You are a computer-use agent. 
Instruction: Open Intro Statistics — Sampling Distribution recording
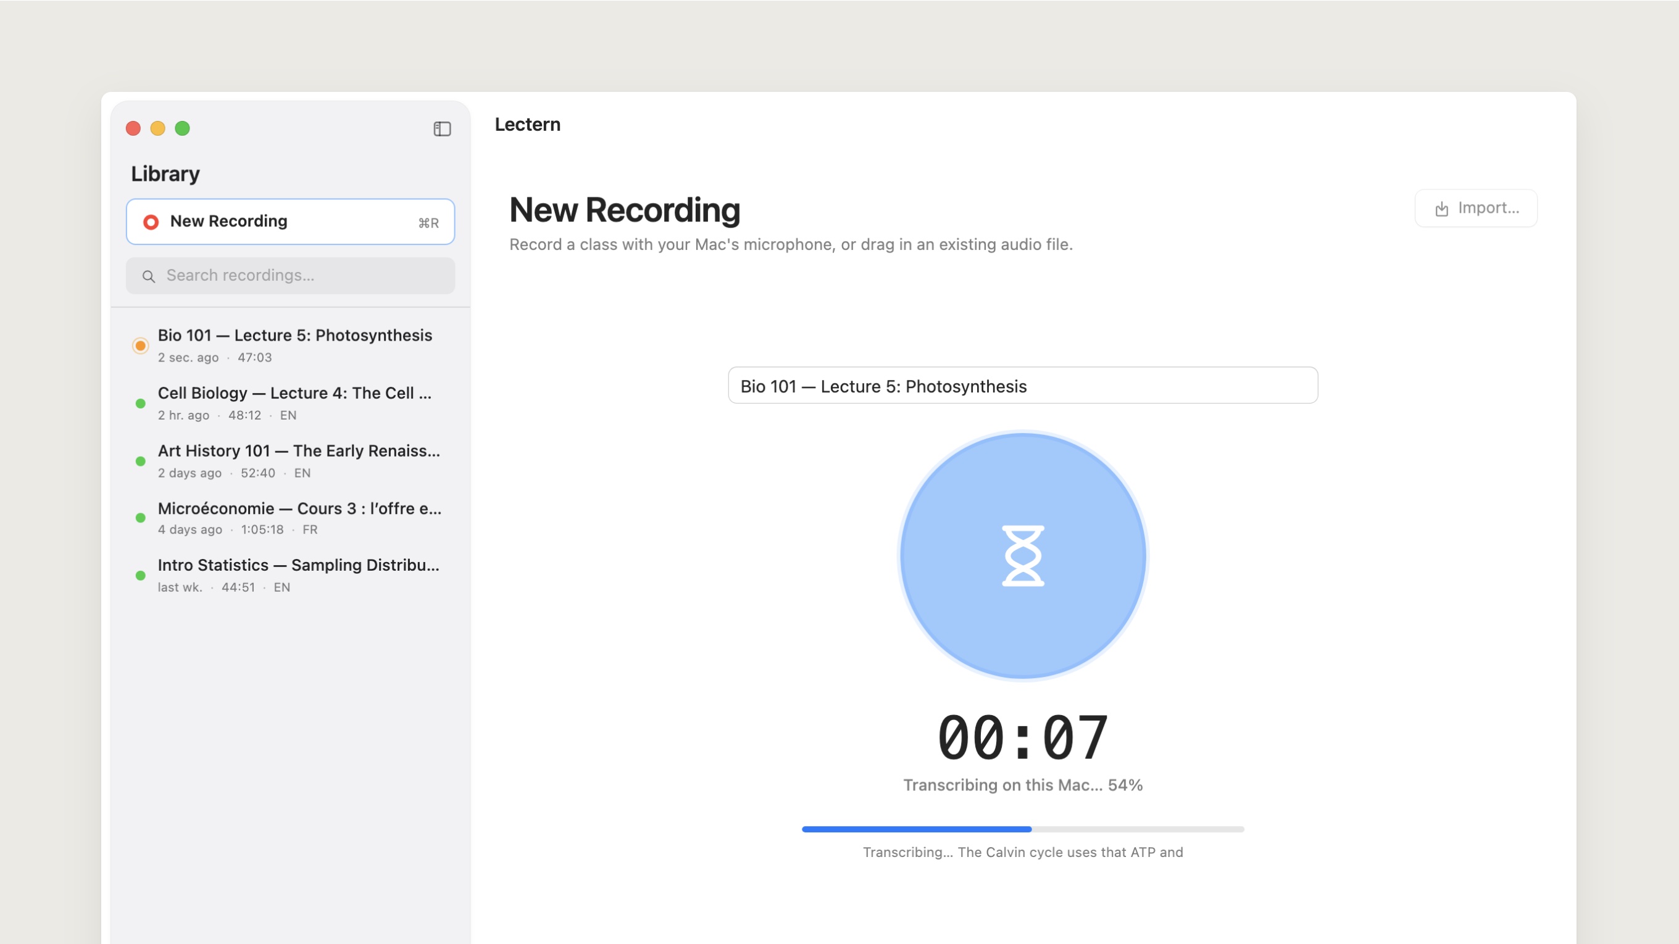290,575
